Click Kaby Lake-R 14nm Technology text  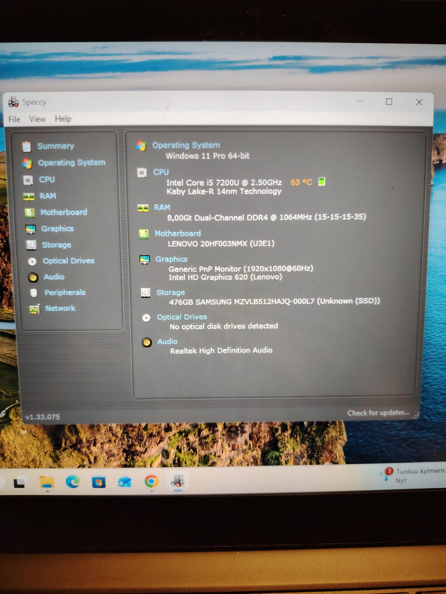click(x=224, y=191)
